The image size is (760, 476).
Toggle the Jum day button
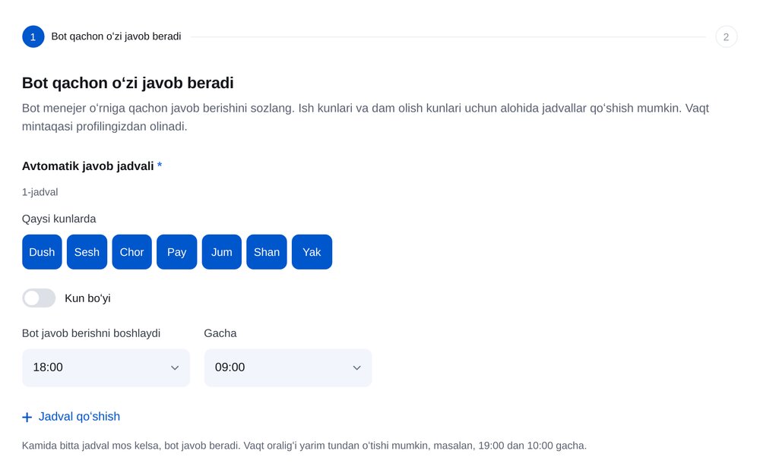221,252
